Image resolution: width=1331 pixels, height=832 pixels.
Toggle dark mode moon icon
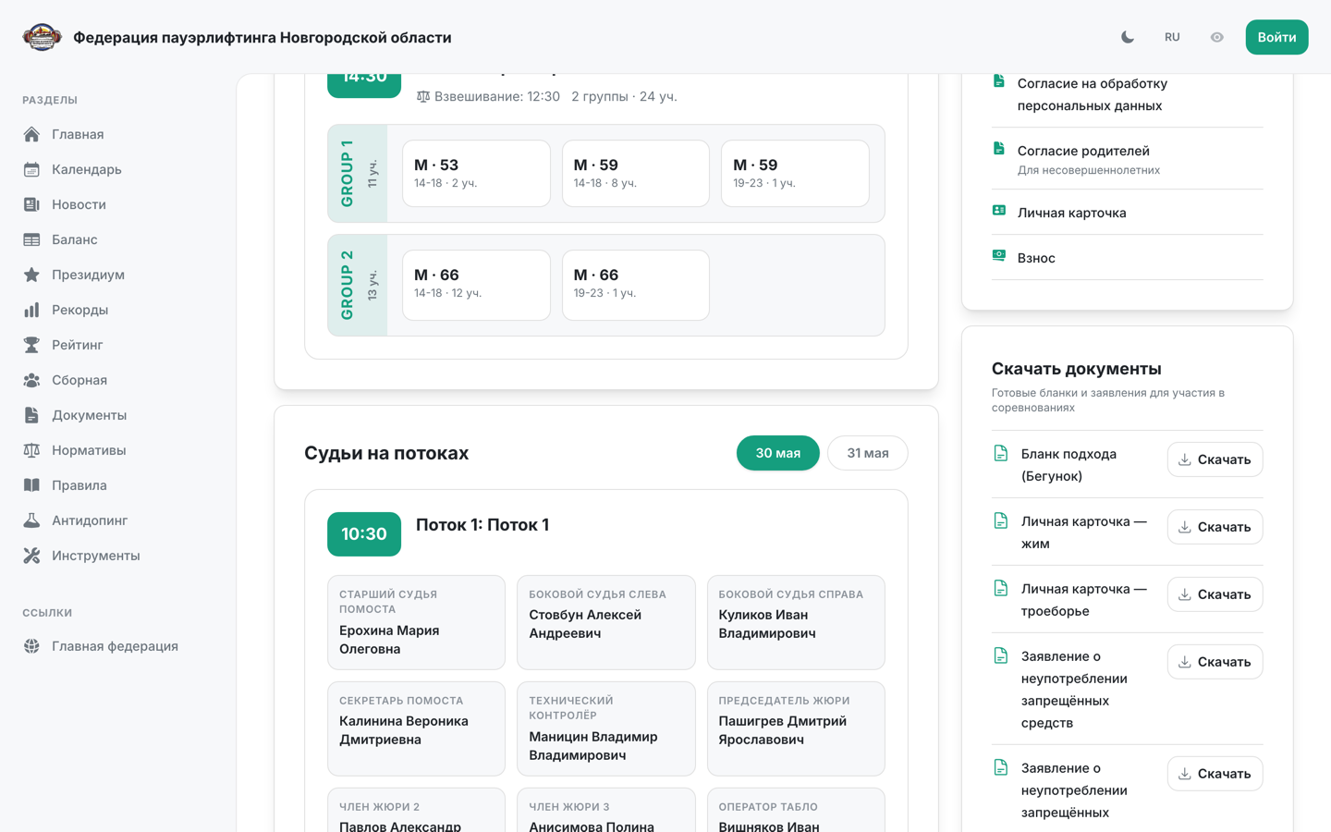1128,37
